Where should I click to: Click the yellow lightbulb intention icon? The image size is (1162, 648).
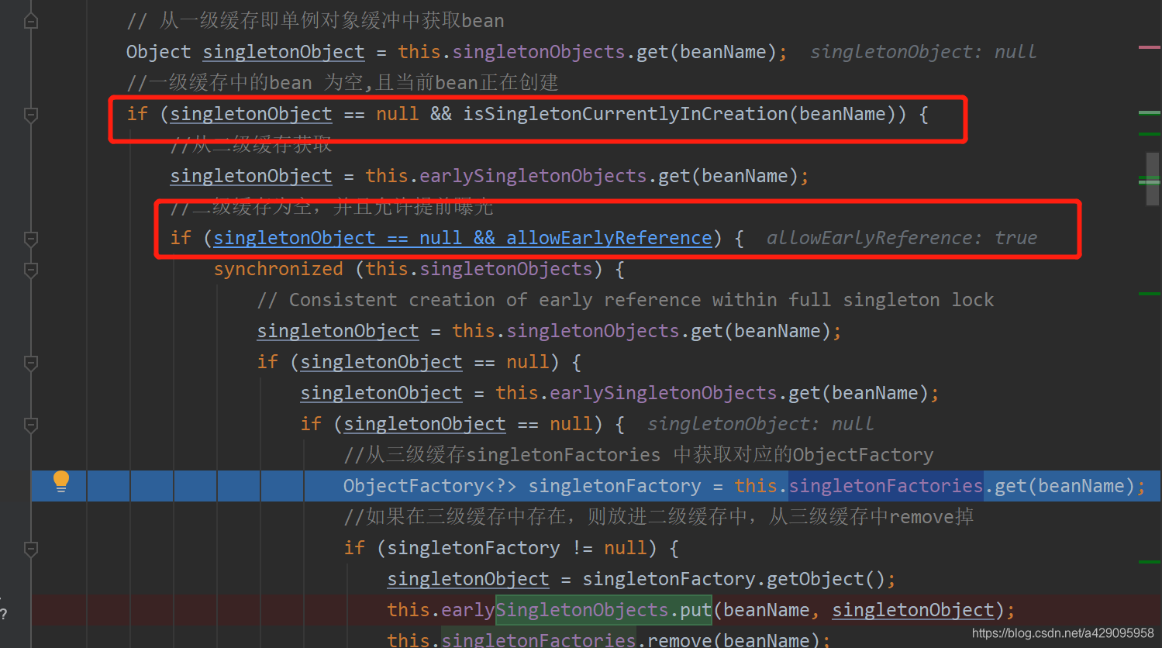point(61,481)
